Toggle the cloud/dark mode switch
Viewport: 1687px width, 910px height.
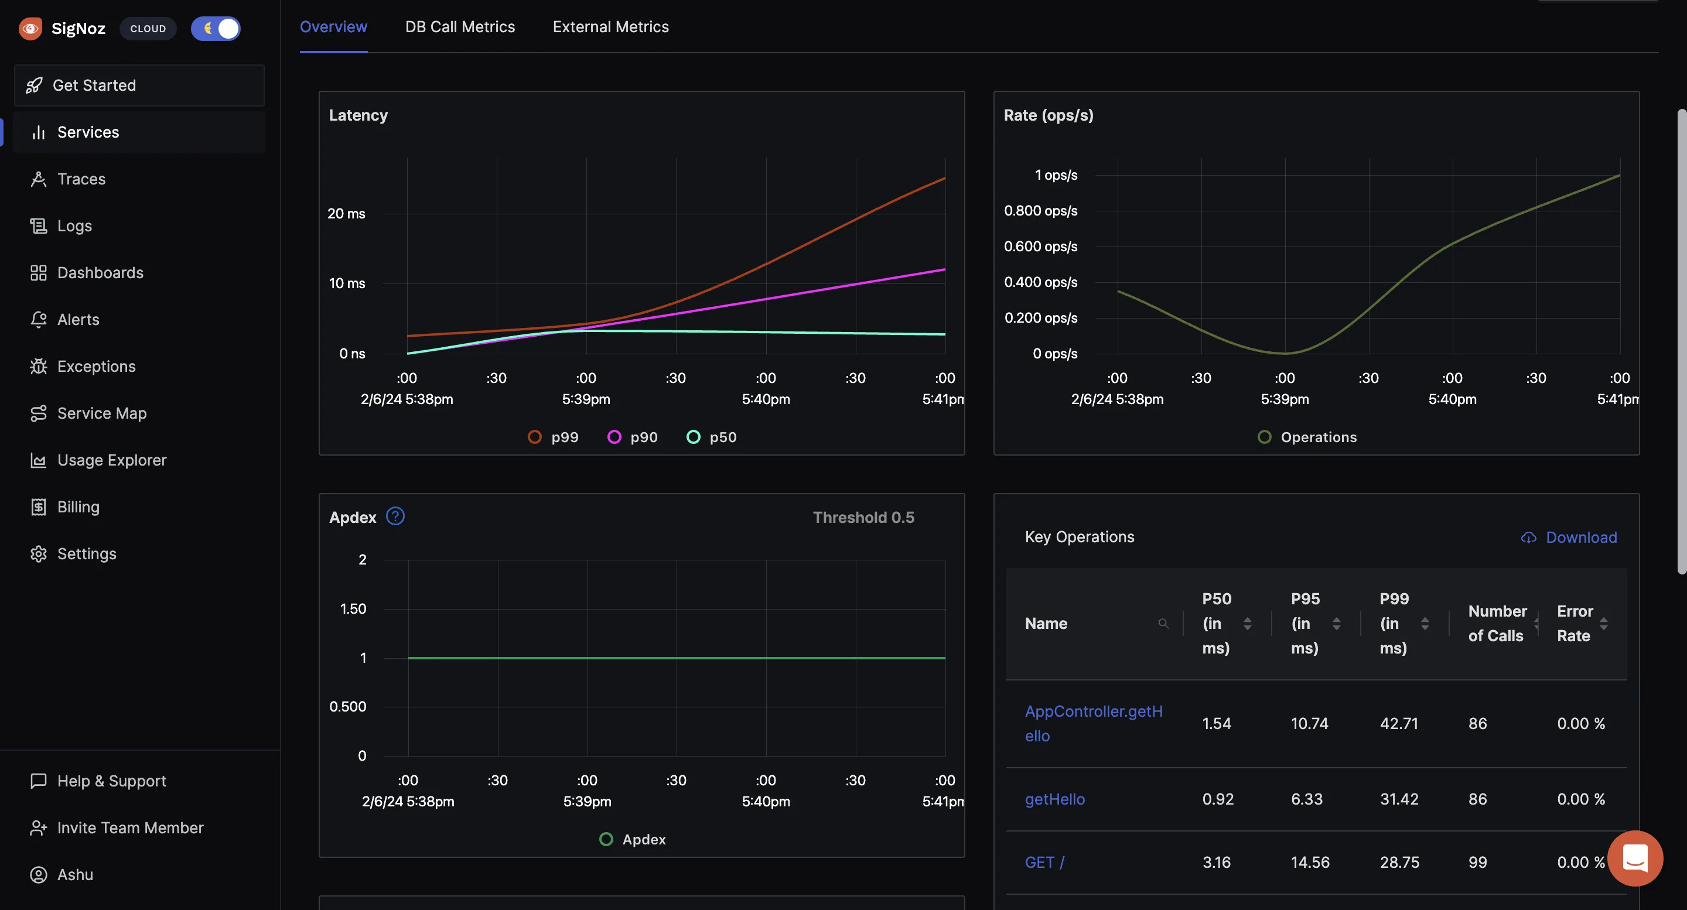click(215, 27)
